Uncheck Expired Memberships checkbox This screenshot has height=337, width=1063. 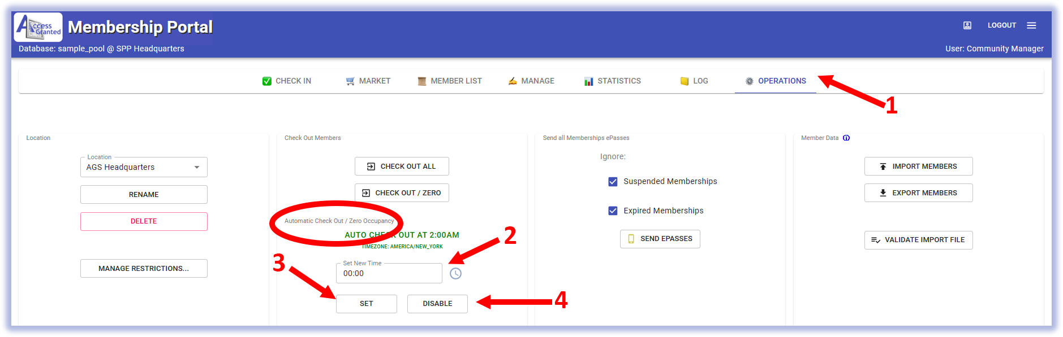[x=613, y=211]
